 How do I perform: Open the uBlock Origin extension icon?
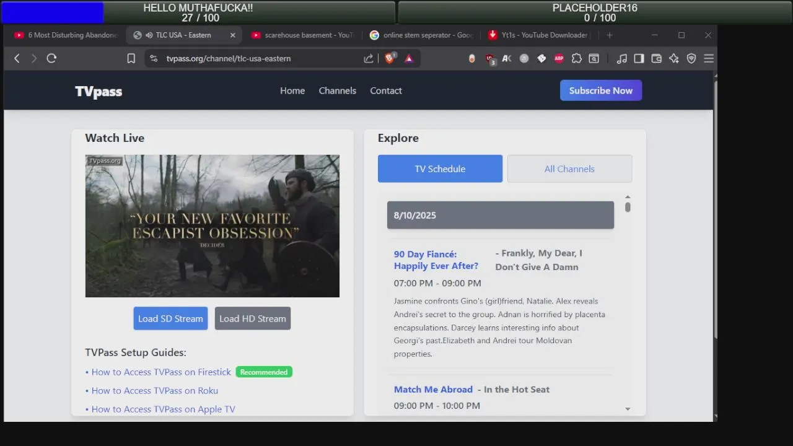tap(490, 59)
